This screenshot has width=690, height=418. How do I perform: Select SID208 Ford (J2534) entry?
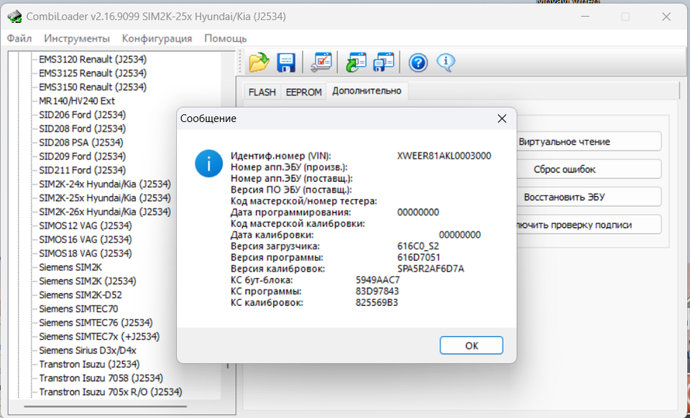[82, 129]
